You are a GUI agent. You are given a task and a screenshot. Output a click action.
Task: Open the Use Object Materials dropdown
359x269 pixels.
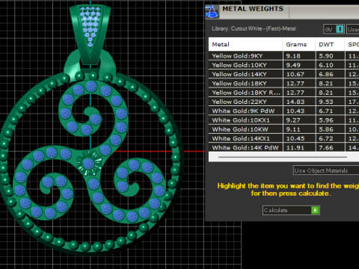pos(326,170)
